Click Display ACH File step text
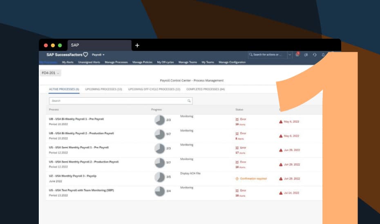This screenshot has width=380, height=224. pos(190,173)
